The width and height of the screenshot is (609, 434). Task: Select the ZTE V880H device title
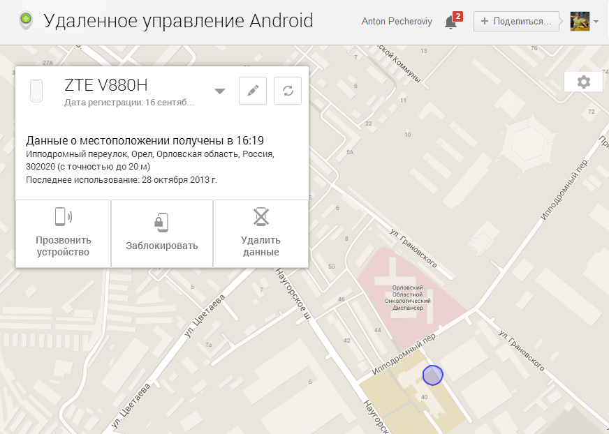(x=106, y=85)
